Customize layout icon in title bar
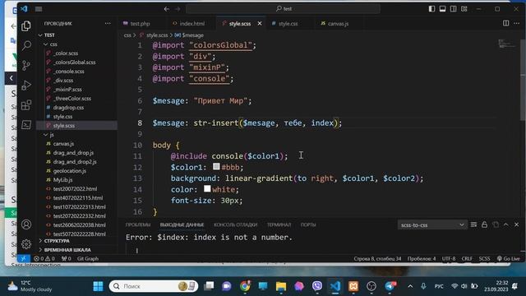Image resolution: width=526 pixels, height=296 pixels. click(x=464, y=9)
